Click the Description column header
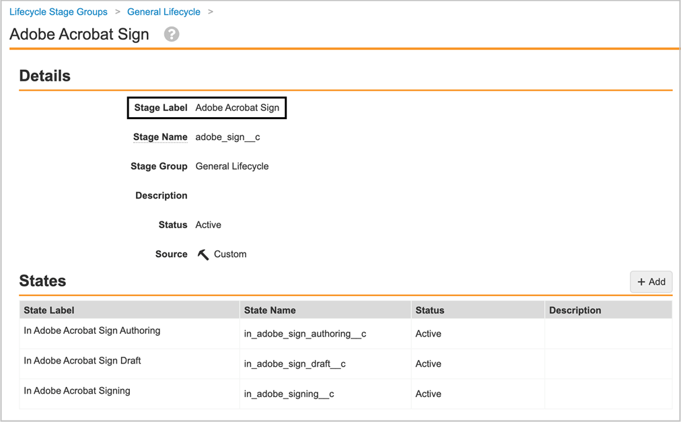 tap(575, 309)
